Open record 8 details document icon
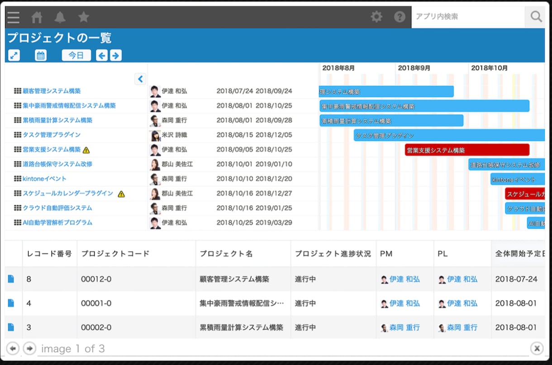Image resolution: width=552 pixels, height=365 pixels. pyautogui.click(x=11, y=279)
